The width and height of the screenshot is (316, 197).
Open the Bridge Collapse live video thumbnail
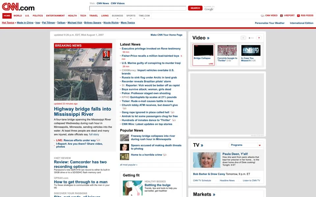click(x=203, y=50)
